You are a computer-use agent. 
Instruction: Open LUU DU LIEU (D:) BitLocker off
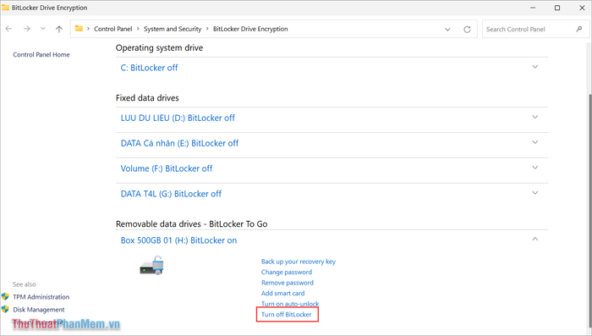[x=178, y=118]
